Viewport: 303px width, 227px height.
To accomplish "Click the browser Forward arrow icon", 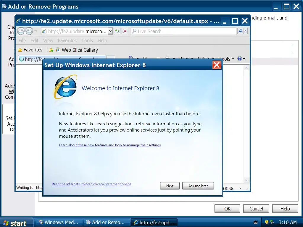I will 29,31.
